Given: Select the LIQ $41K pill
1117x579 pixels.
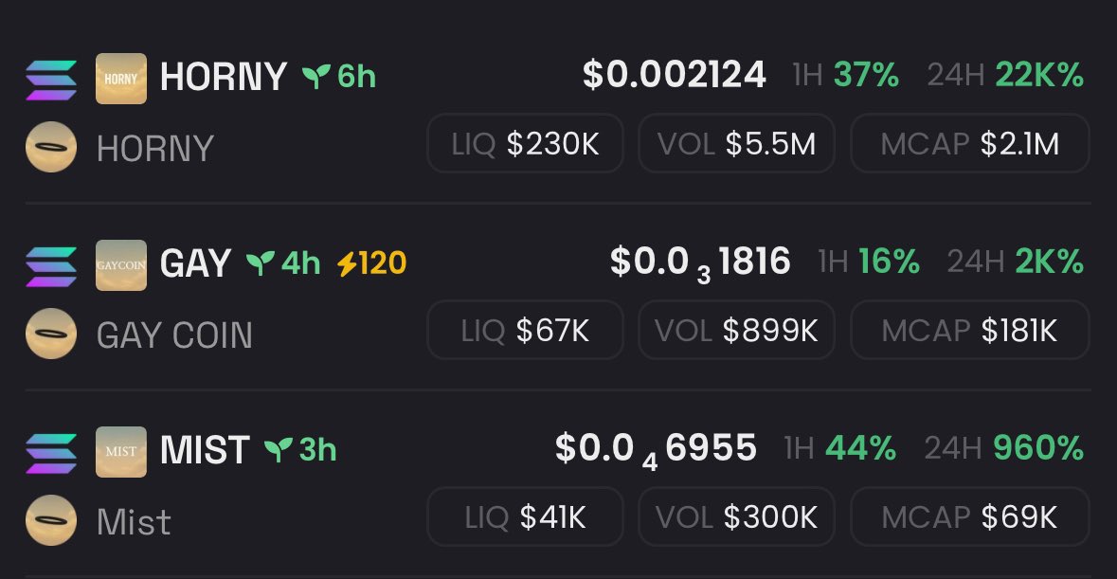Looking at the screenshot, I should (x=525, y=516).
